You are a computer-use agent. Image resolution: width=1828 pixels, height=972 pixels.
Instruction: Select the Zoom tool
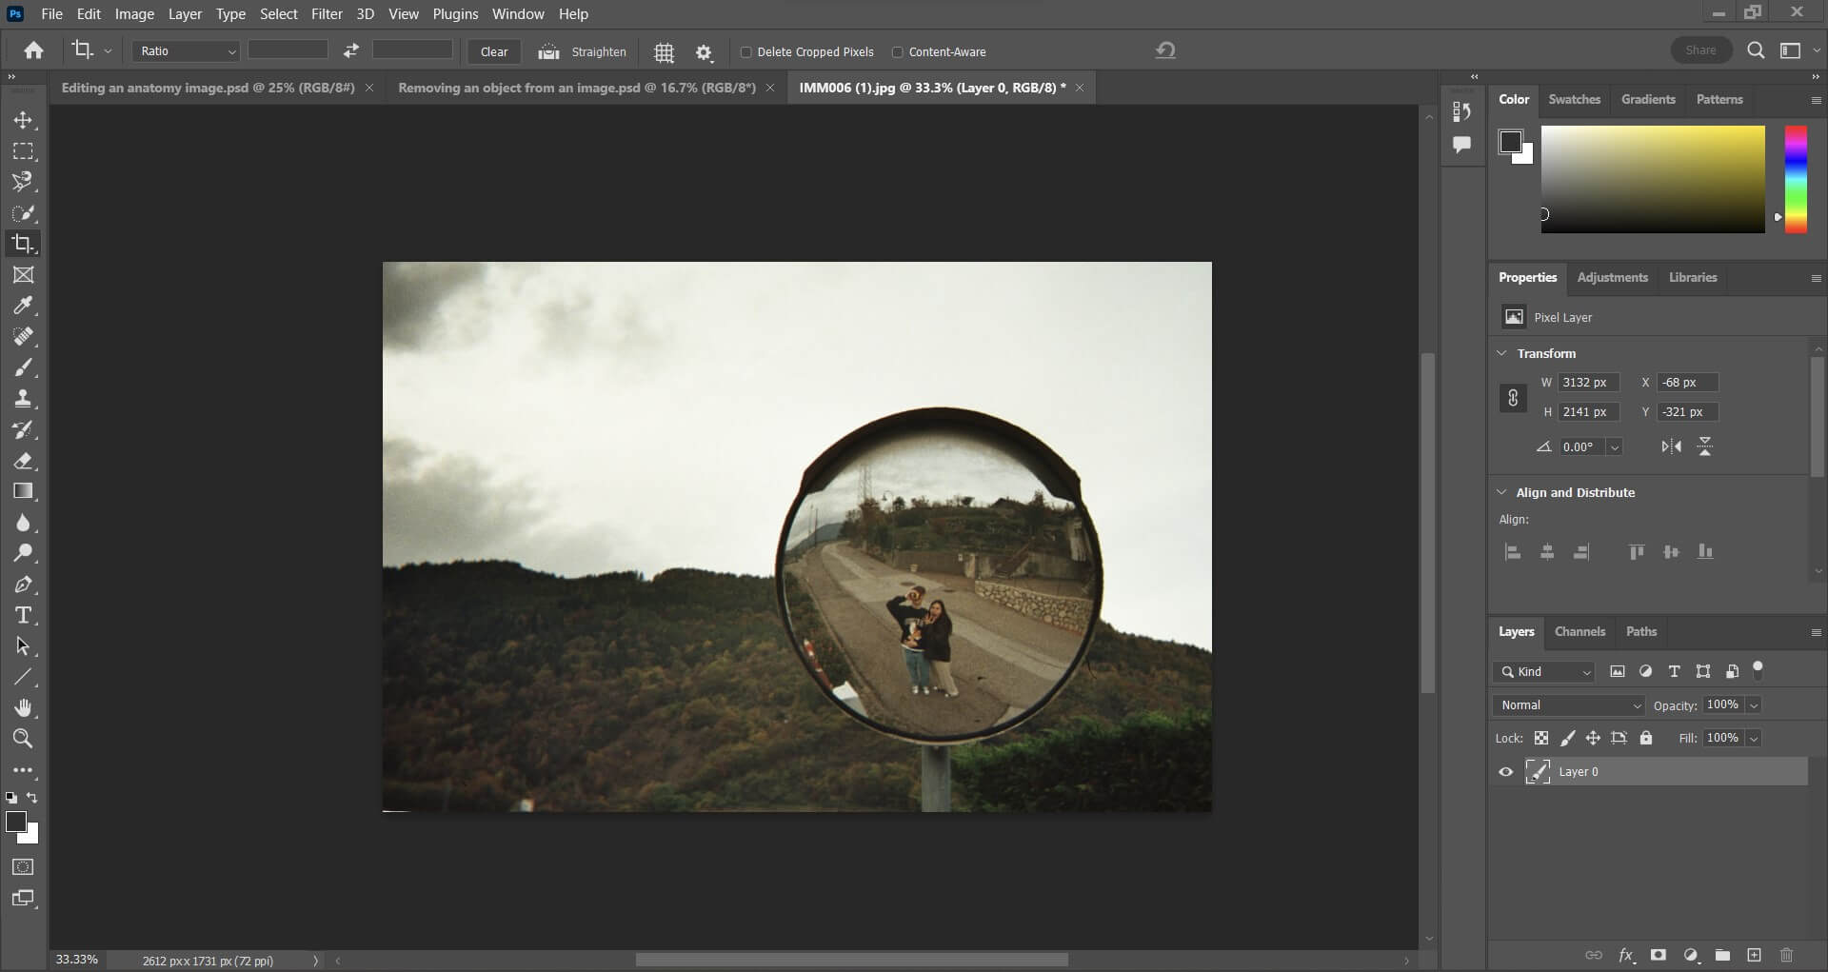tap(24, 739)
